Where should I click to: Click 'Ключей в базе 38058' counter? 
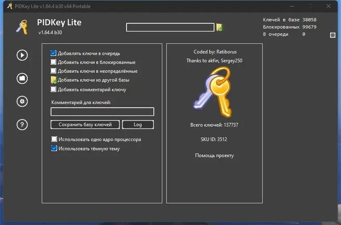tap(290, 20)
